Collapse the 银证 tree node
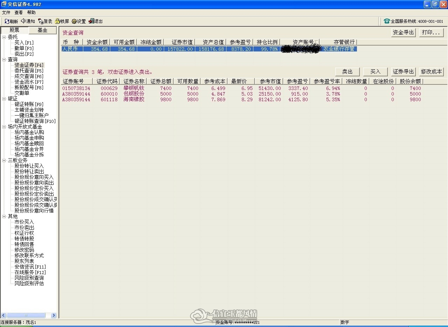 pos(4,99)
